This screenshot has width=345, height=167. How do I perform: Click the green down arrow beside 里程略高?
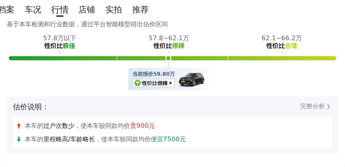[x=19, y=139]
